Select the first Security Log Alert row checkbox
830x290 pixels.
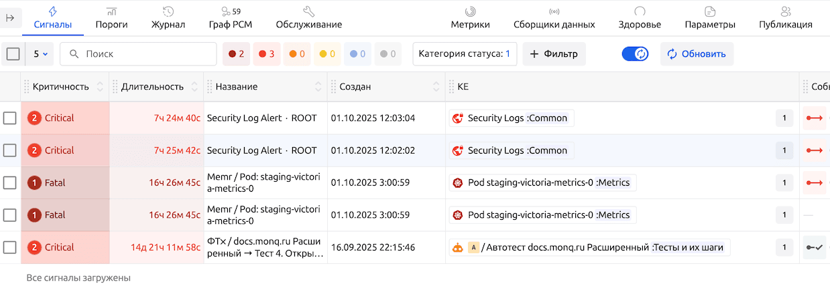click(x=10, y=118)
